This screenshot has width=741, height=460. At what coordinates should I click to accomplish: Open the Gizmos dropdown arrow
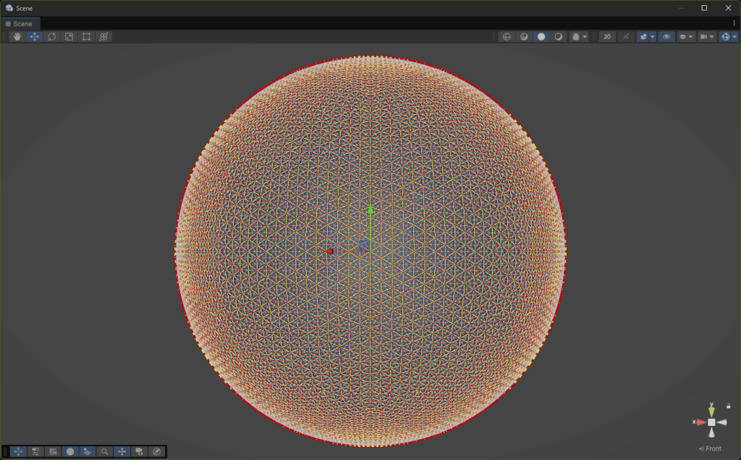point(734,37)
